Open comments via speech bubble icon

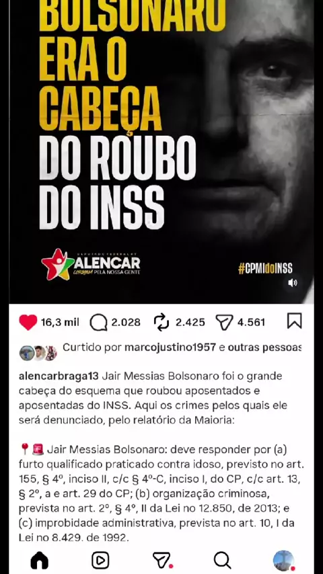98,323
